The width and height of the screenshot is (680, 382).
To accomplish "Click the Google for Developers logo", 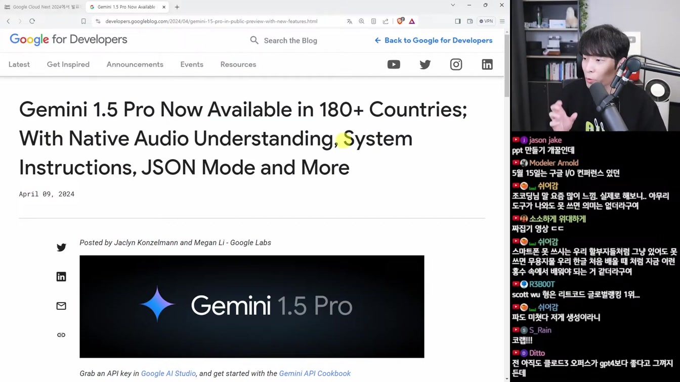I will coord(68,39).
